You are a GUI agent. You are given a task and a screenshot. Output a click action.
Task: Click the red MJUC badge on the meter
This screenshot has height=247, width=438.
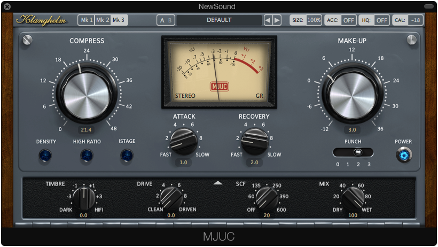220,87
